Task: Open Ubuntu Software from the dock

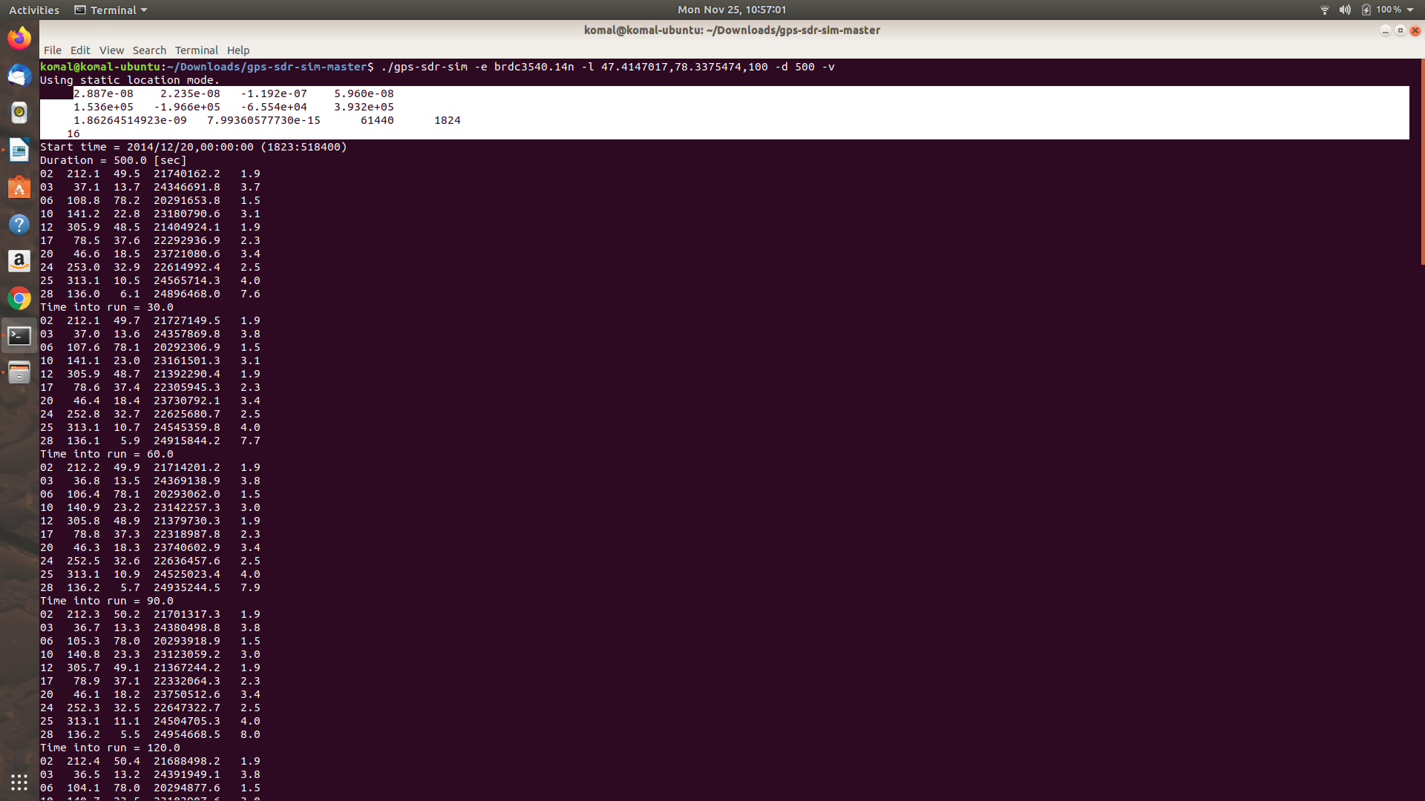Action: [x=19, y=187]
